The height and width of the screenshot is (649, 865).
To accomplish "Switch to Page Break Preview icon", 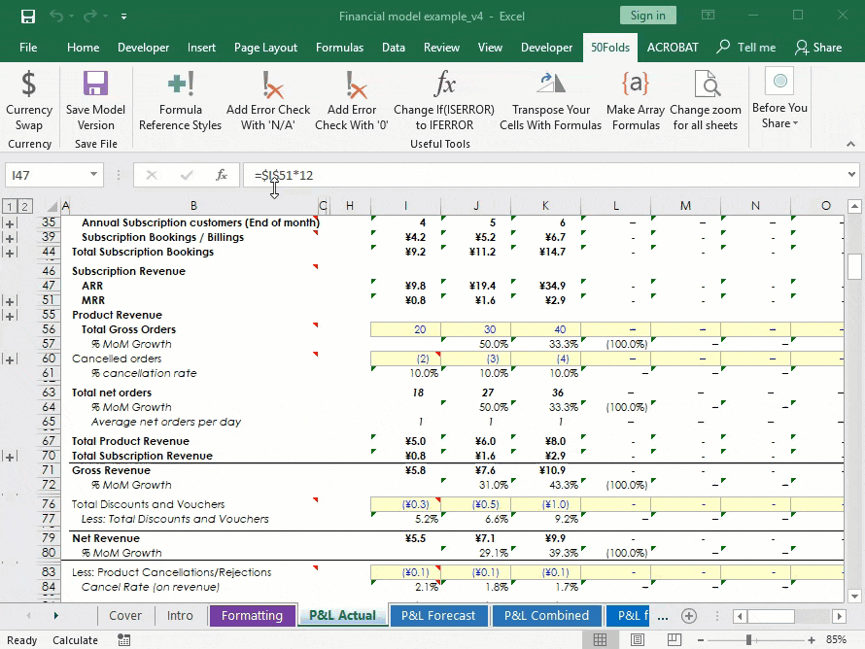I will click(675, 639).
